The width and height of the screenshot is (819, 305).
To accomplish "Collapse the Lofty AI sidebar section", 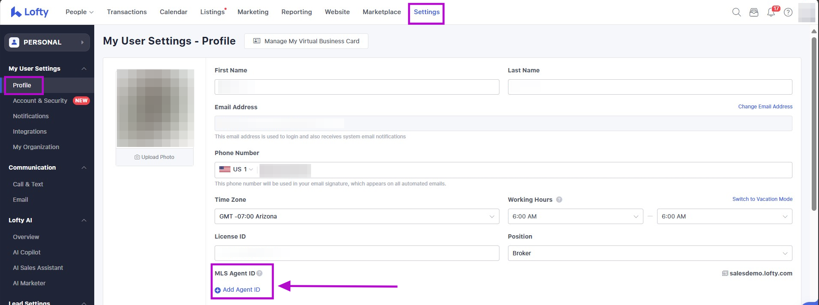I will tap(84, 220).
